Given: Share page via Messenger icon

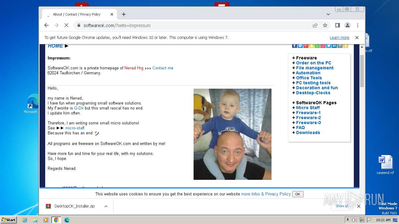Looking at the screenshot, I should pos(300,46).
